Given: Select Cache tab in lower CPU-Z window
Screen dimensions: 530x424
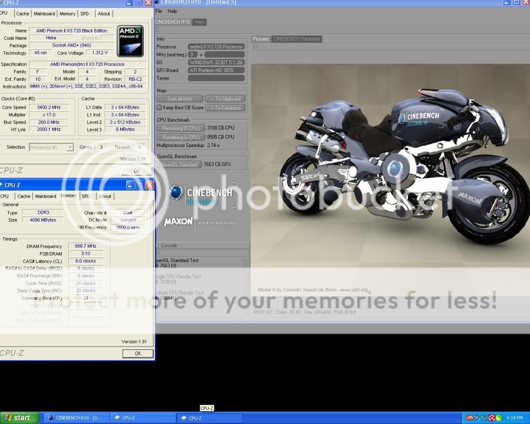Looking at the screenshot, I should [x=24, y=196].
